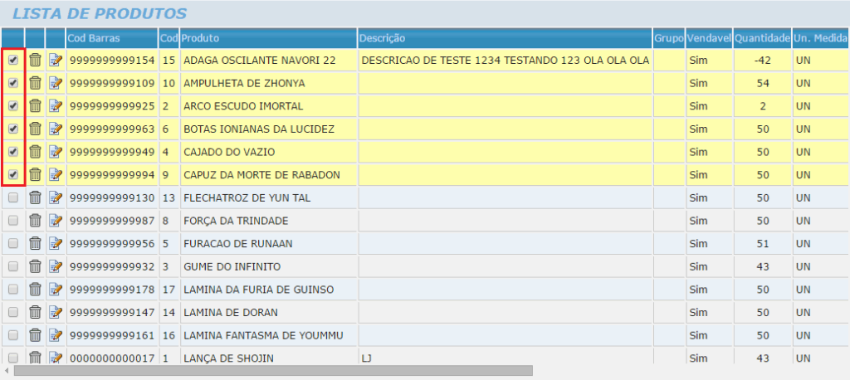This screenshot has height=380, width=850.
Task: Click barcode 9999999999154 cell
Action: click(x=113, y=61)
